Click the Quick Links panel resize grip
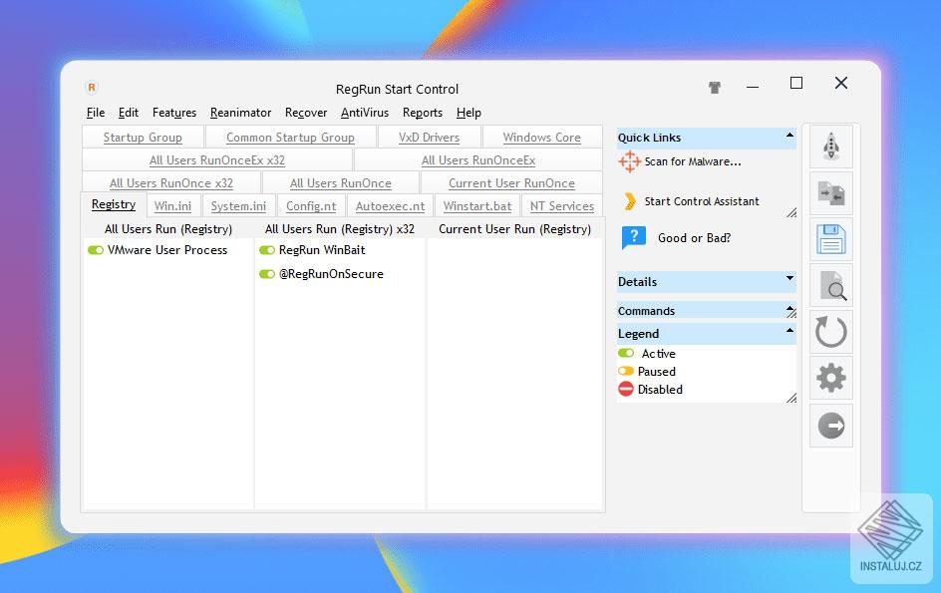 (791, 212)
